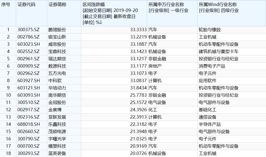
Task: Select code 300790.SZ
Action: (28, 139)
